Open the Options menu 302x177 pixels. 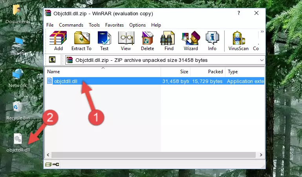137,25
